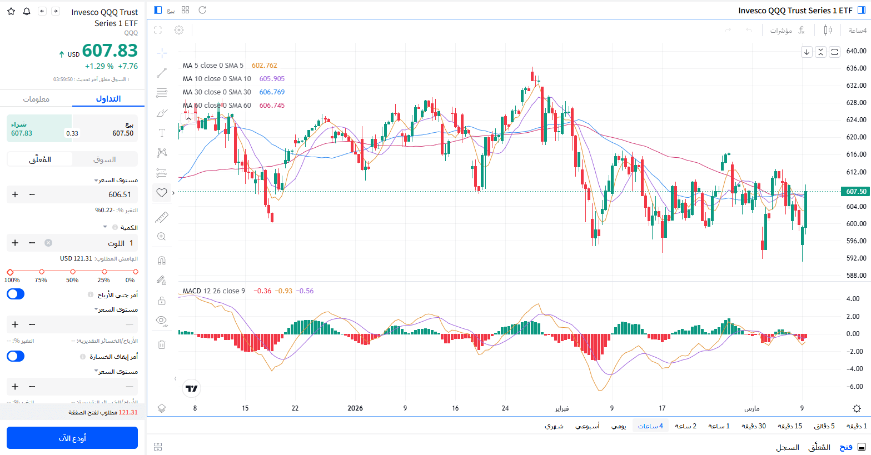Image resolution: width=871 pixels, height=455 pixels.
Task: Hide all drawings using the eye icon
Action: point(162,321)
